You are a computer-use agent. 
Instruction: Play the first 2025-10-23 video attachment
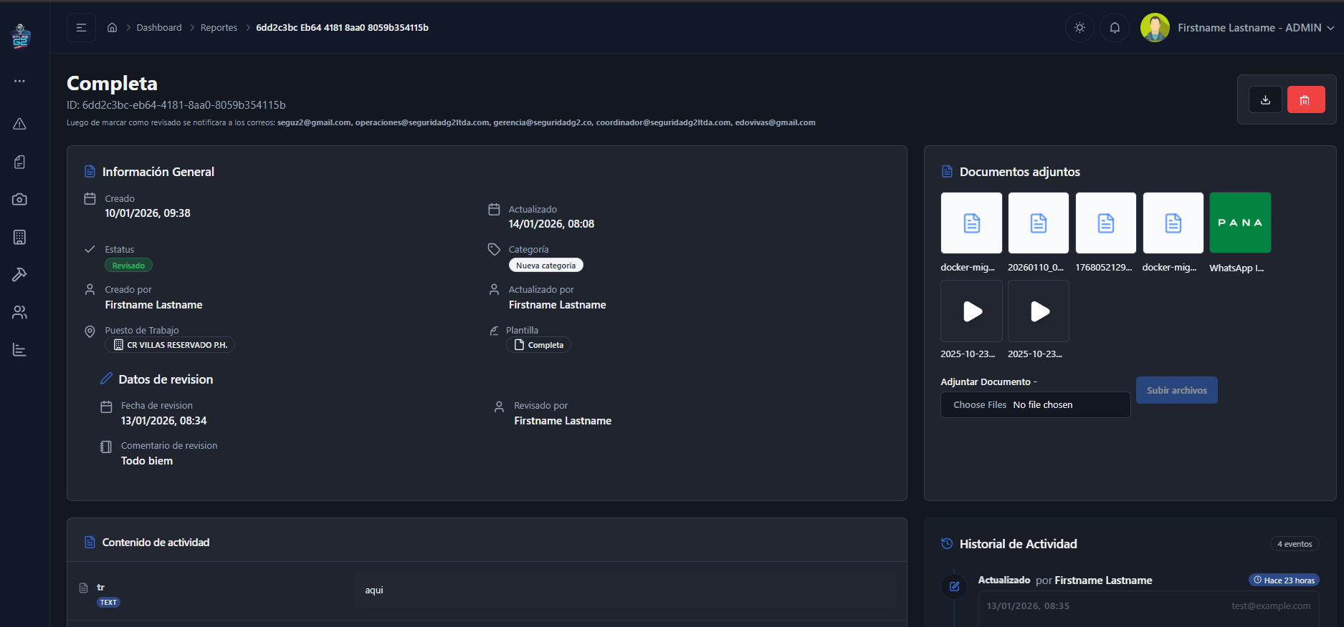(971, 311)
